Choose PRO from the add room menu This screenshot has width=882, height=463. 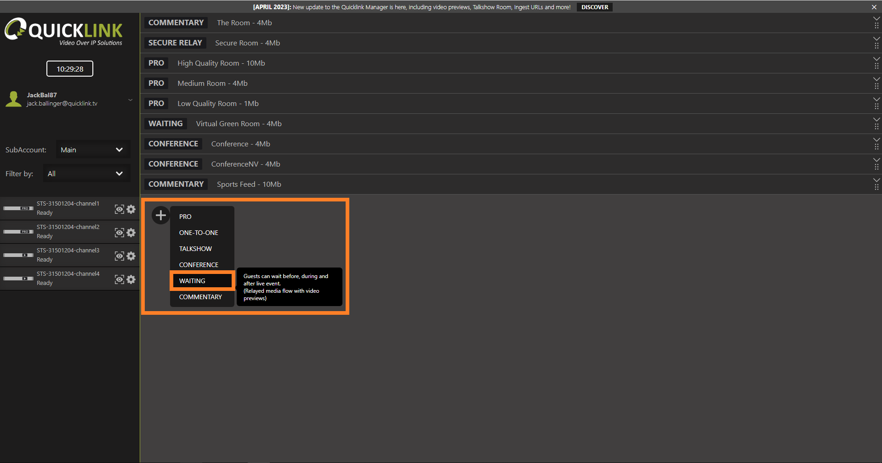point(202,217)
